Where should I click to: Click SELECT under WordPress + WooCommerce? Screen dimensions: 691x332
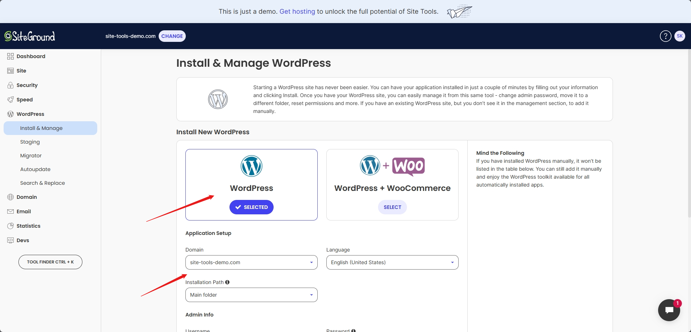[392, 207]
